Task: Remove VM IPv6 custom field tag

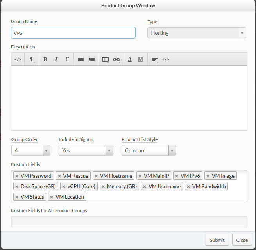Action: tap(177, 176)
